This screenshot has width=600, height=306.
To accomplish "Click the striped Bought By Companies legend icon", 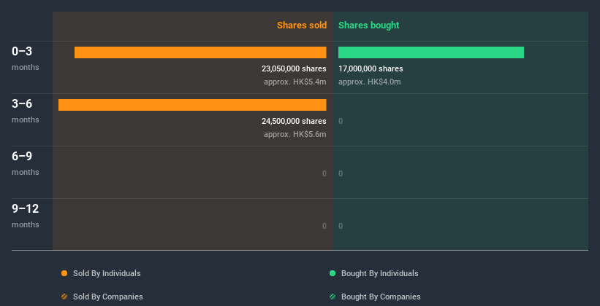I will tap(333, 297).
